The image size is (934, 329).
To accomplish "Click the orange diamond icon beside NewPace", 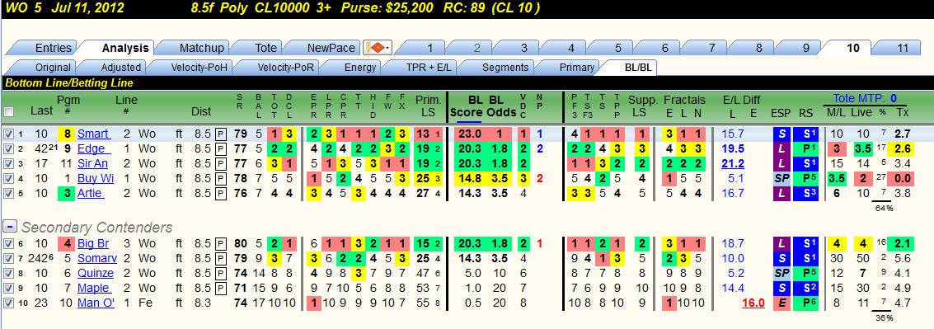I will click(x=377, y=48).
